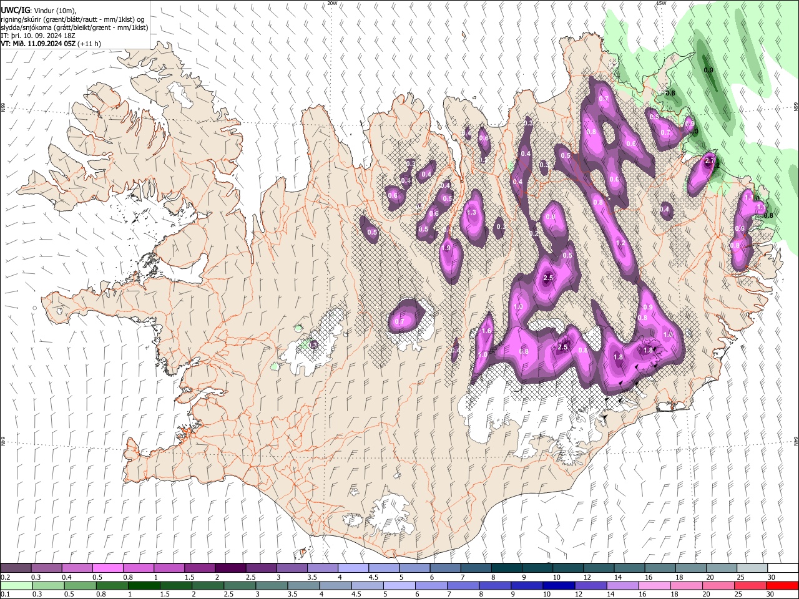Select the top-row legend swatch between 6 and 7

coord(445,568)
